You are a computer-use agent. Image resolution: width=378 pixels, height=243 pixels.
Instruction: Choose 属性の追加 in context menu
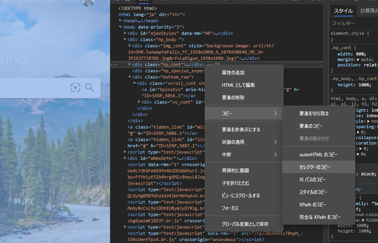tap(244, 73)
